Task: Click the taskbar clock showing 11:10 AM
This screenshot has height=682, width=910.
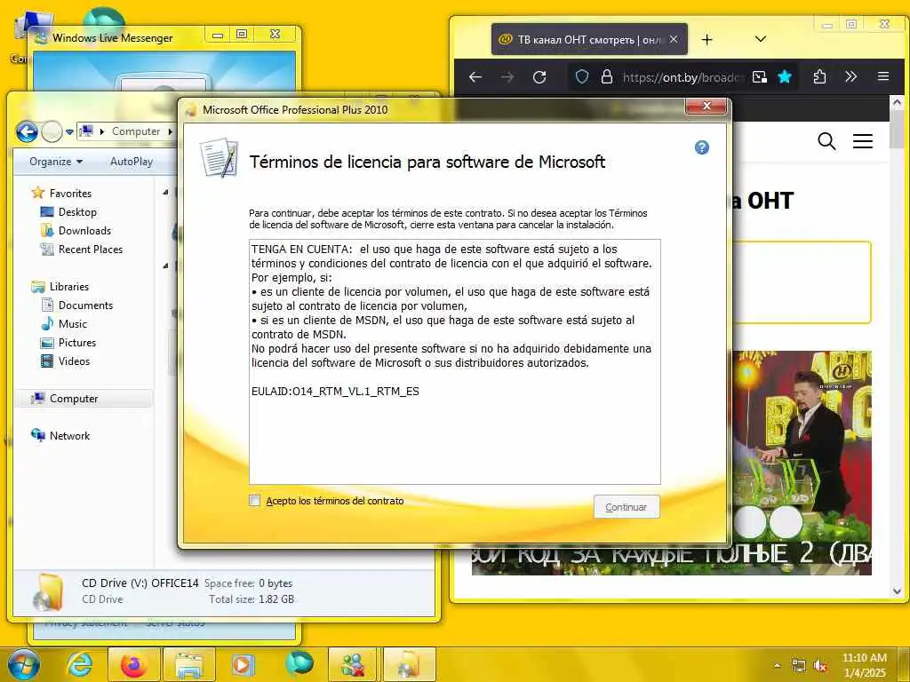Action: click(x=864, y=665)
